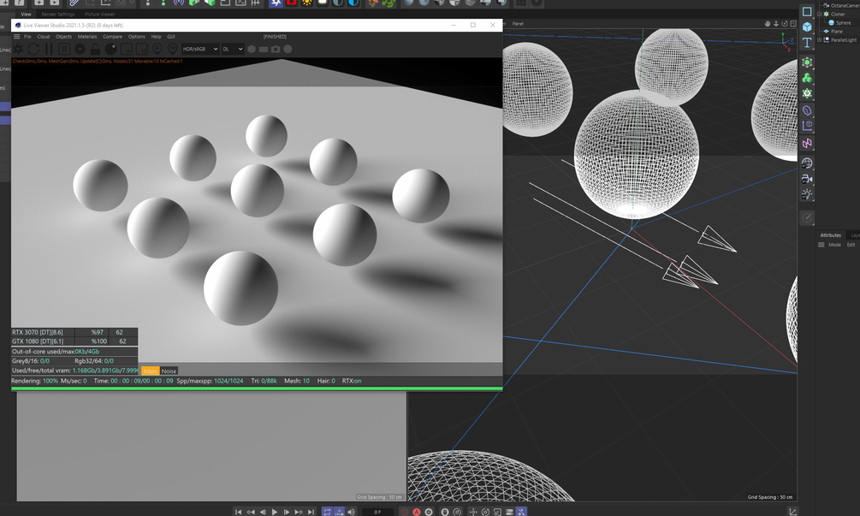
Task: Click the green render progress bar
Action: coord(257,388)
